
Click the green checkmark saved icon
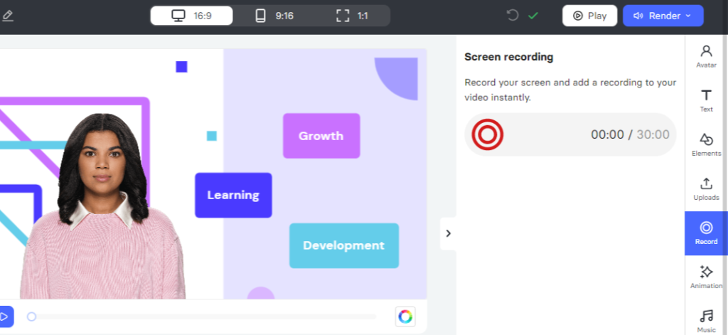(533, 16)
